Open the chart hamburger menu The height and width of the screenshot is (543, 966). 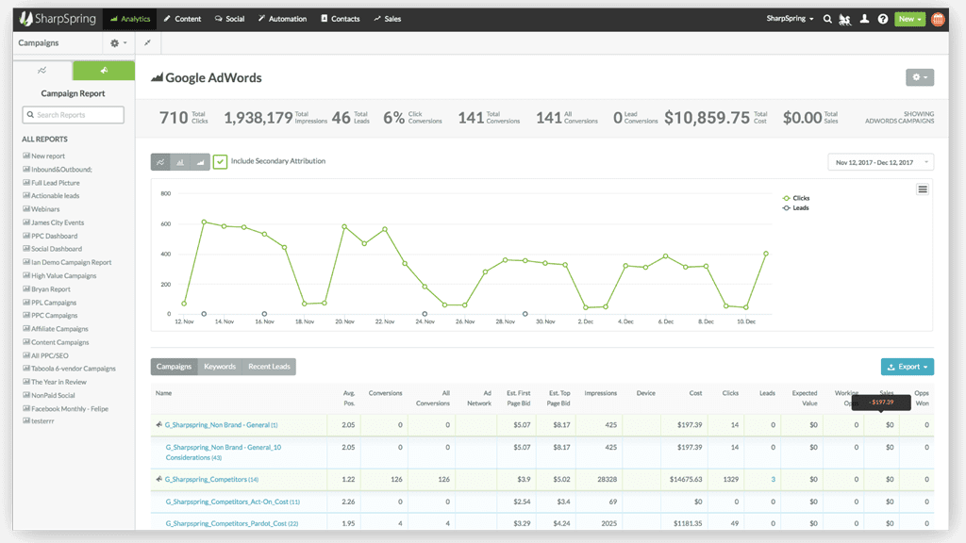923,189
